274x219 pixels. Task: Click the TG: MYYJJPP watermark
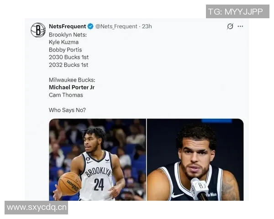[237, 11]
